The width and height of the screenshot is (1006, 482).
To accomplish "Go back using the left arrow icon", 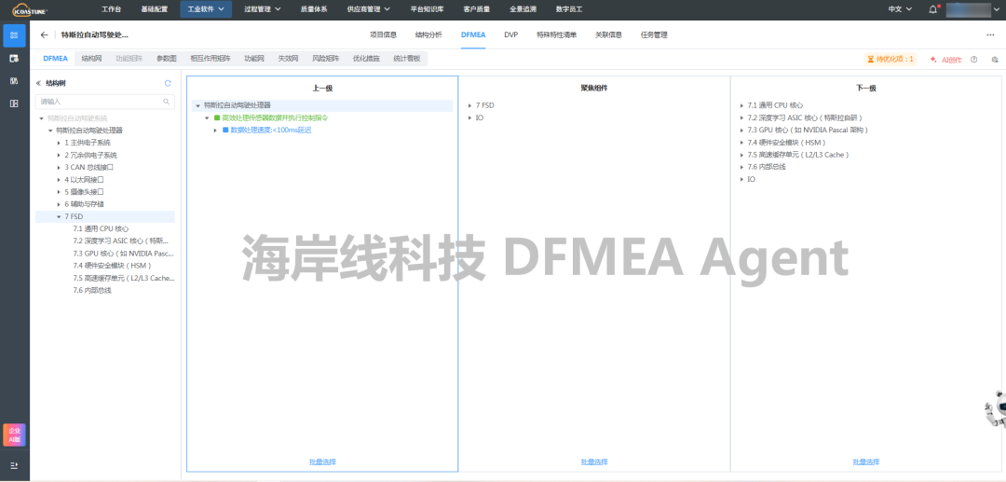I will point(44,34).
